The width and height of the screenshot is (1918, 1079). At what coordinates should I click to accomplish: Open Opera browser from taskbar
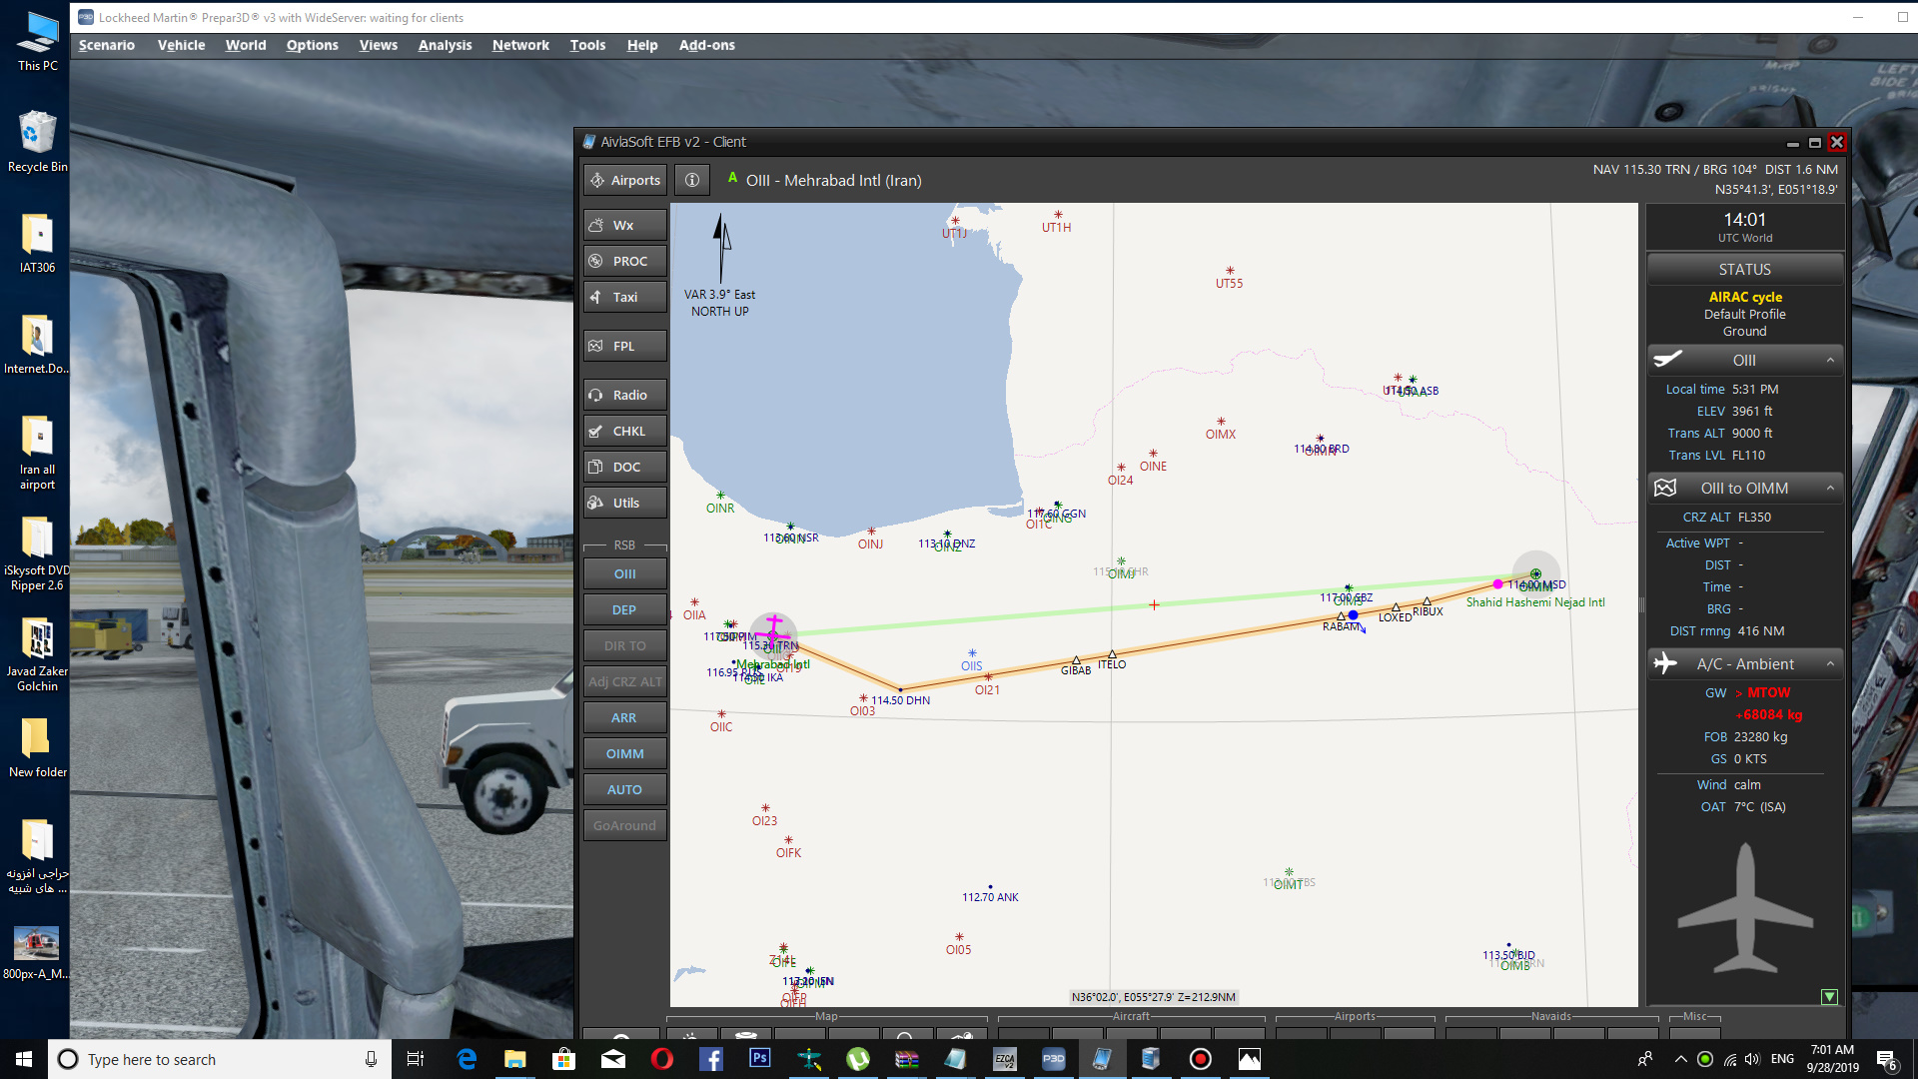[x=661, y=1059]
